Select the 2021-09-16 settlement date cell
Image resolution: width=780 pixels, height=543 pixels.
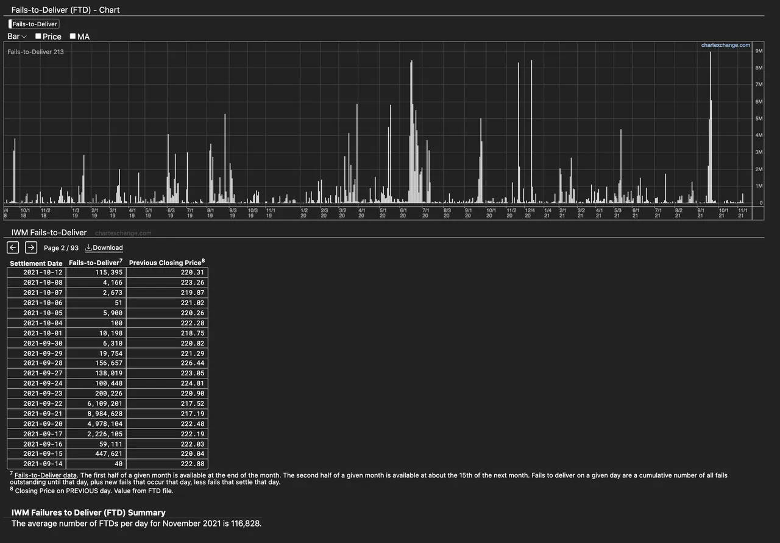pyautogui.click(x=37, y=444)
